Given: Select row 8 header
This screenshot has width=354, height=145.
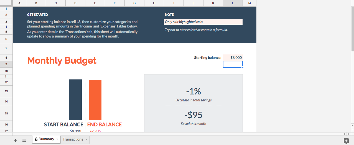Looking at the screenshot, I should (x=6, y=57).
